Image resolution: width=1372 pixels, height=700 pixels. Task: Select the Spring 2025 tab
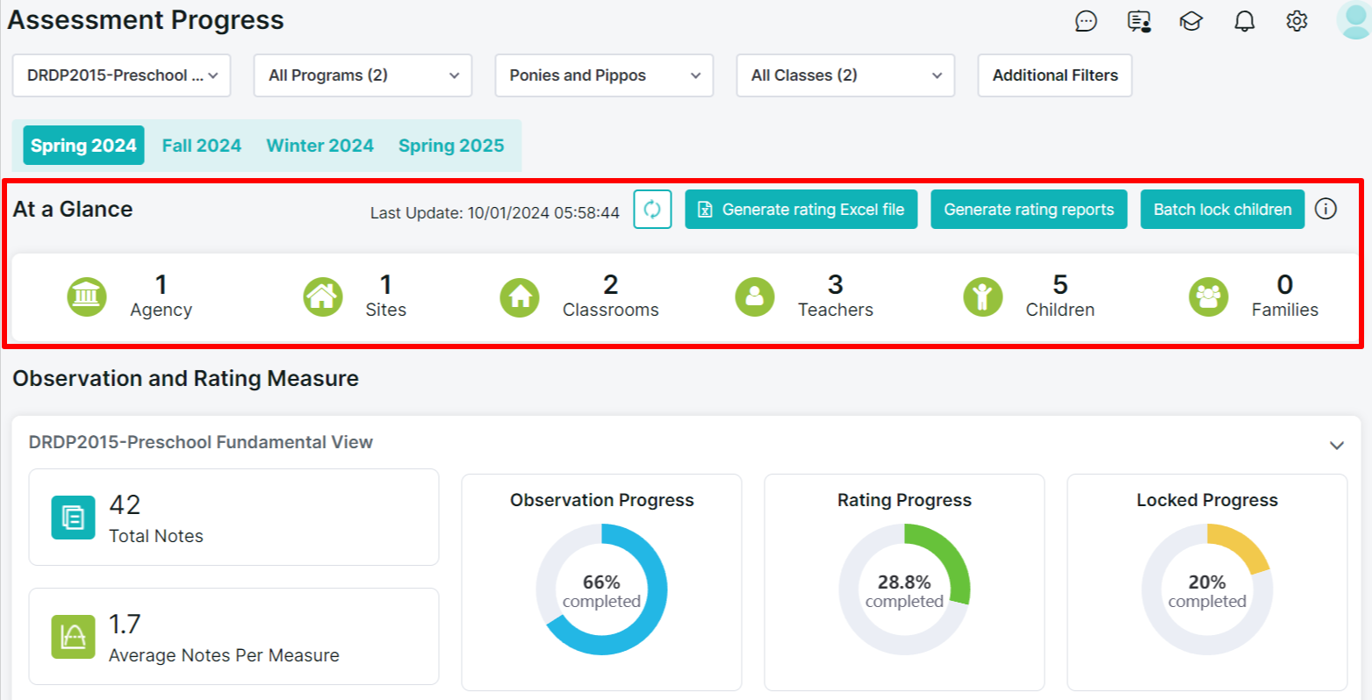coord(451,146)
